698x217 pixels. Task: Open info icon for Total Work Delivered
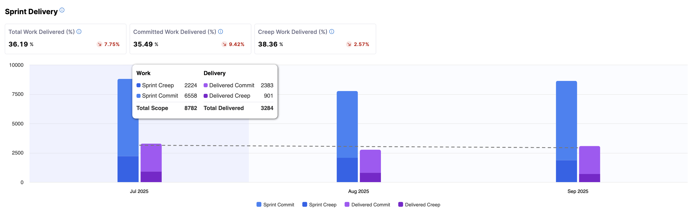point(79,32)
